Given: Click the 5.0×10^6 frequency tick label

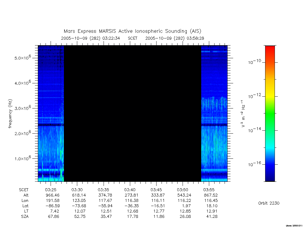Looking at the screenshot, I should (x=22, y=58).
